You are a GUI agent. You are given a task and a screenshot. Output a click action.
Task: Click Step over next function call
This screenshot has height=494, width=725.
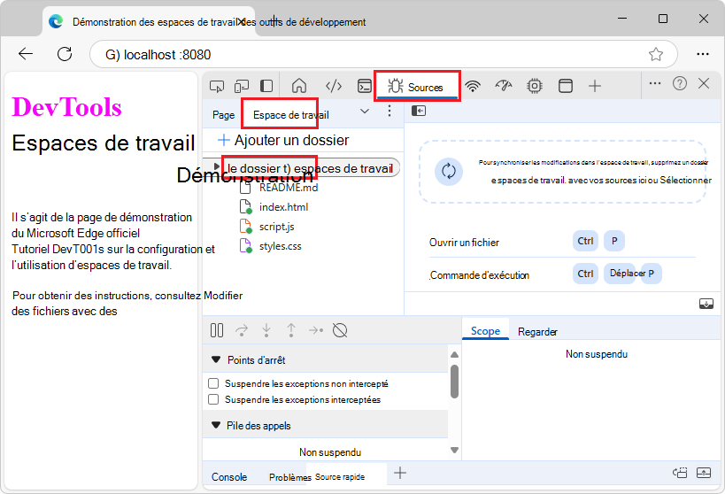(242, 330)
